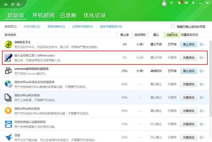Screen dimensions: 212x142
Task: Expand gear dropdown for 迅雷 row
Action: point(202,137)
